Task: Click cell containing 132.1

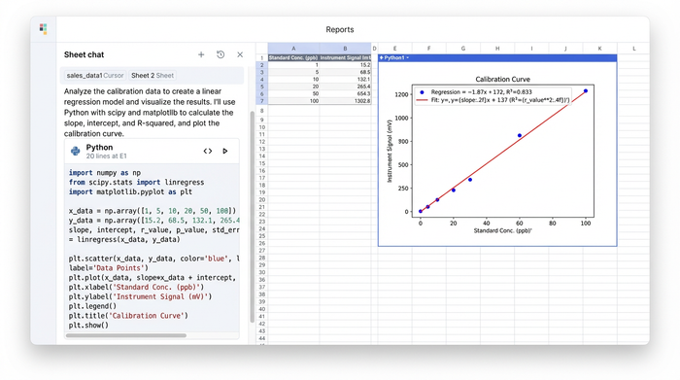Action: pos(345,80)
